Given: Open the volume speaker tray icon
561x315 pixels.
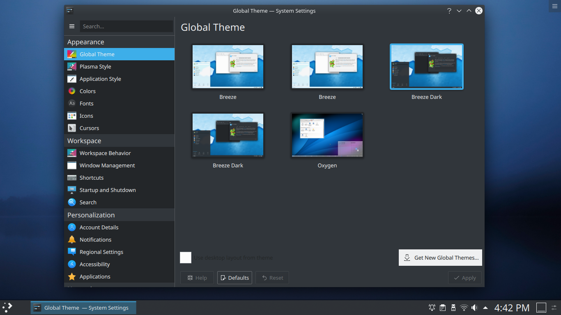Looking at the screenshot, I should coord(475,308).
